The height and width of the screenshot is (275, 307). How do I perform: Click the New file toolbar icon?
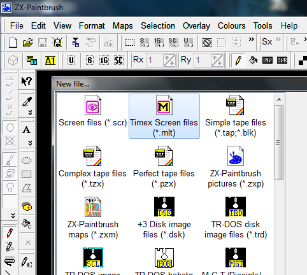[13, 43]
